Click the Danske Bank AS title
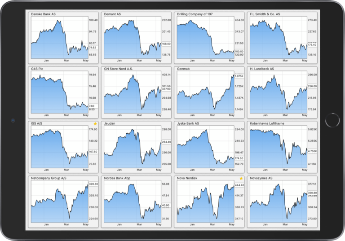This screenshot has height=241, width=345. (43, 14)
